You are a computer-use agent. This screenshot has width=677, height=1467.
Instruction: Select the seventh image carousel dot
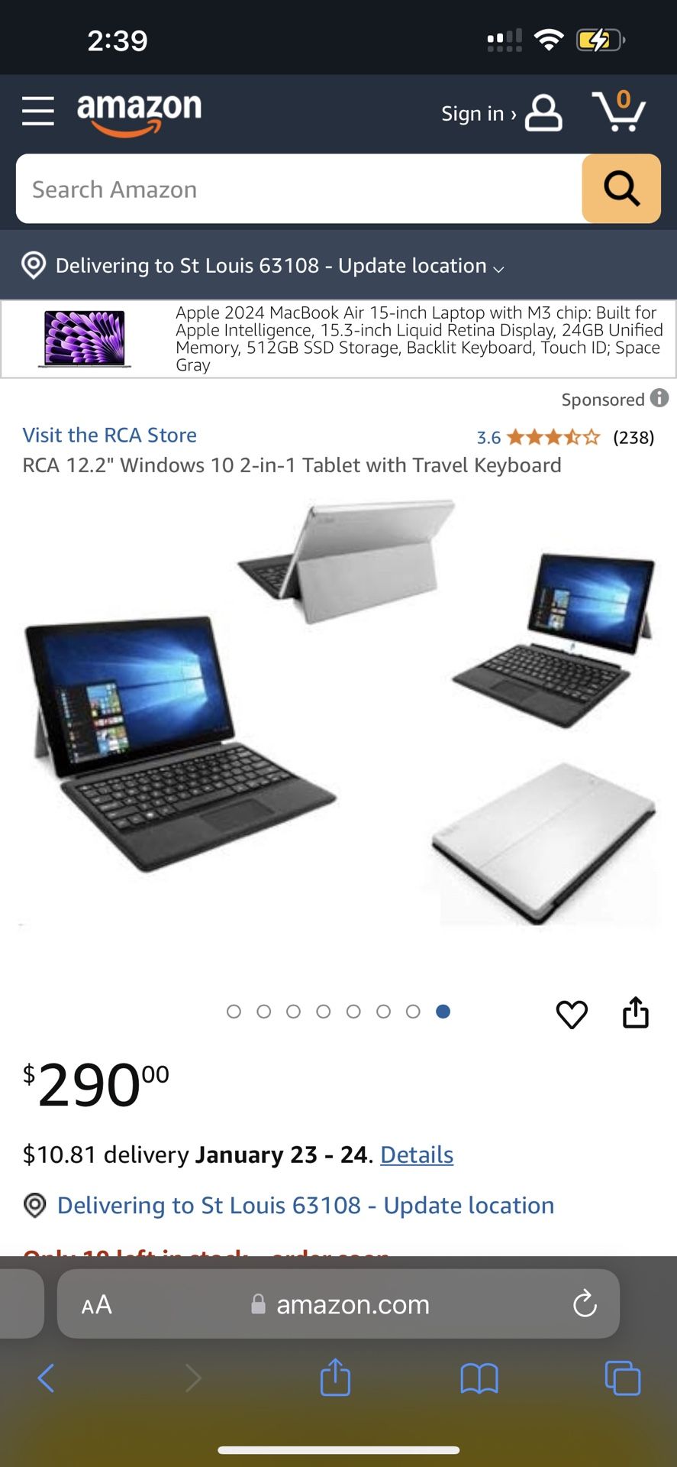(413, 1012)
